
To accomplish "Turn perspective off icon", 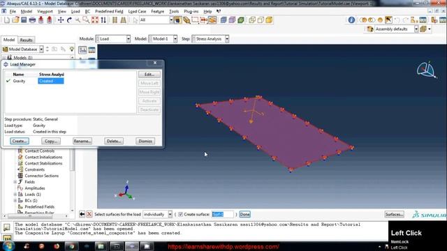I will (x=115, y=20).
